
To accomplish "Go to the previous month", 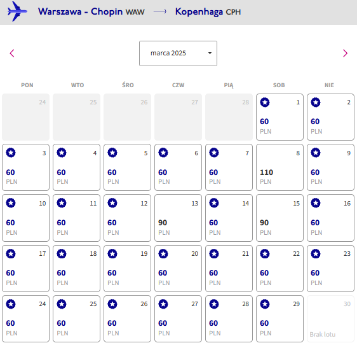I will (12, 53).
